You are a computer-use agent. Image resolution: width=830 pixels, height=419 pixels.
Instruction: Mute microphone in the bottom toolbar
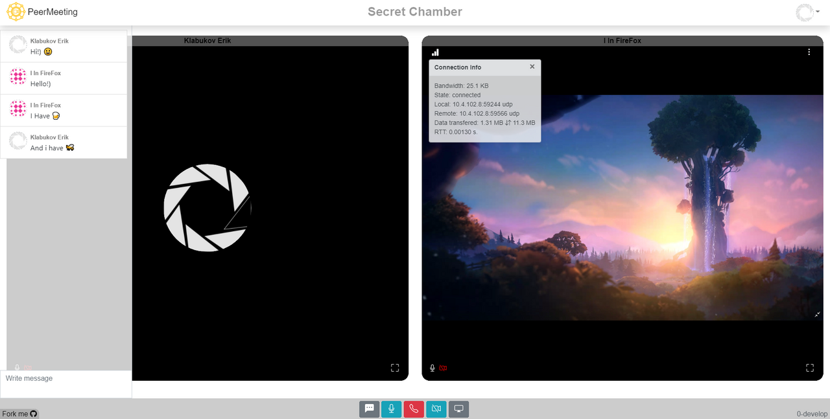[x=391, y=409]
